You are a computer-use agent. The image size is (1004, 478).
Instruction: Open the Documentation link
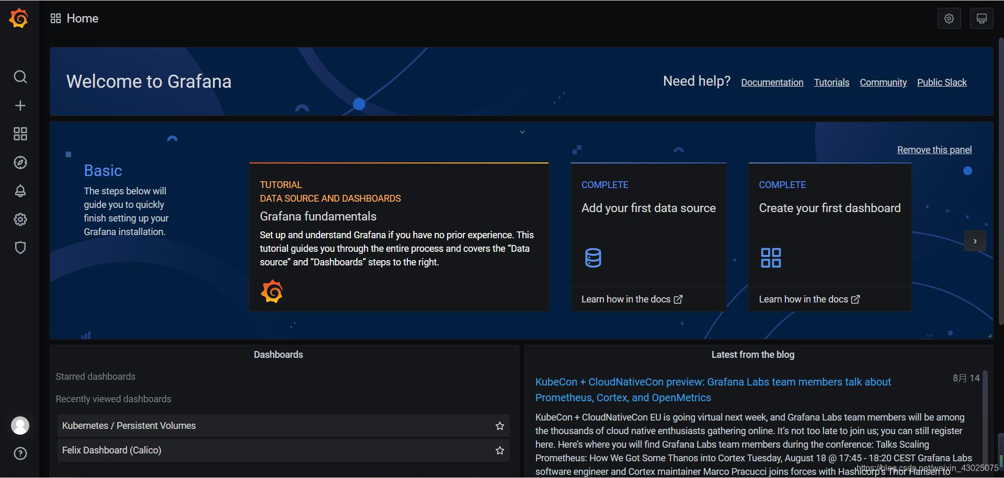click(x=772, y=83)
